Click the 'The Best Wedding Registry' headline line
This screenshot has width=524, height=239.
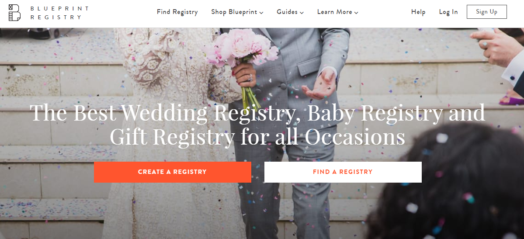pos(257,113)
